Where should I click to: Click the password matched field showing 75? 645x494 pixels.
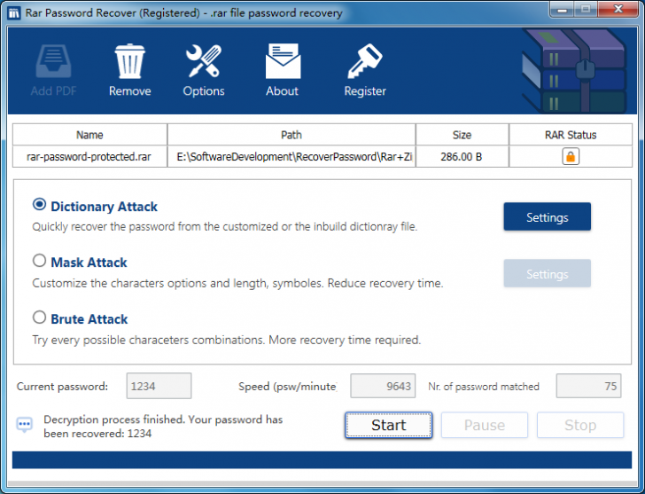tap(588, 386)
